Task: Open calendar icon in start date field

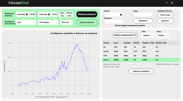Action: pos(27,15)
